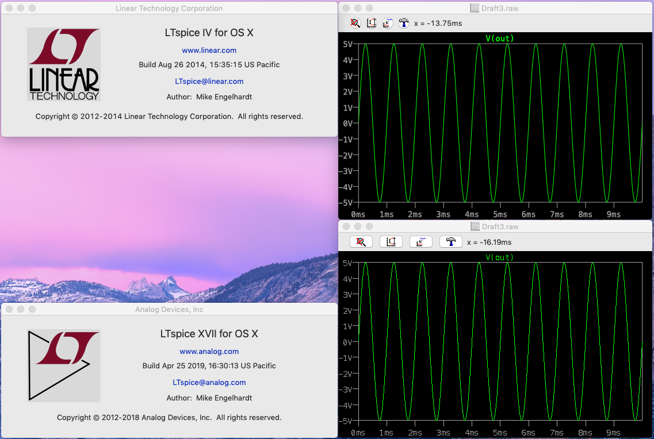Click the 5ms time axis label in the x = -13.75ms window
Image resolution: width=654 pixels, height=439 pixels.
[500, 214]
